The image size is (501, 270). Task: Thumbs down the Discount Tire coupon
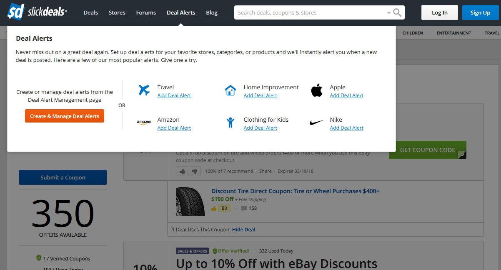[194, 171]
